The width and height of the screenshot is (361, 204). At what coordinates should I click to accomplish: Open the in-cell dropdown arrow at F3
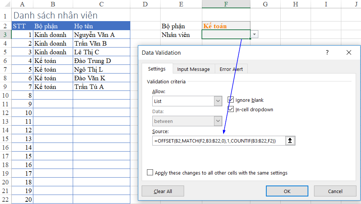point(254,34)
